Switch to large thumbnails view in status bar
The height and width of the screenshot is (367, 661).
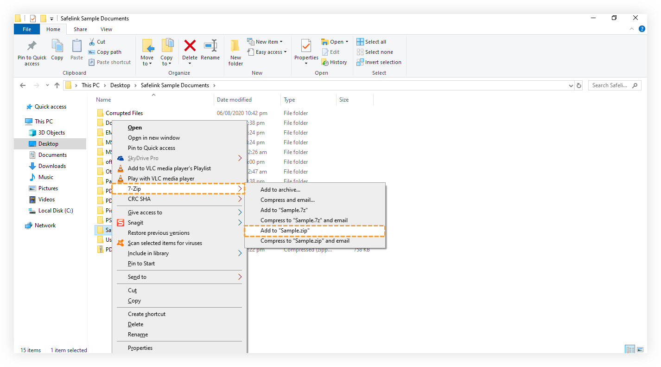click(641, 349)
